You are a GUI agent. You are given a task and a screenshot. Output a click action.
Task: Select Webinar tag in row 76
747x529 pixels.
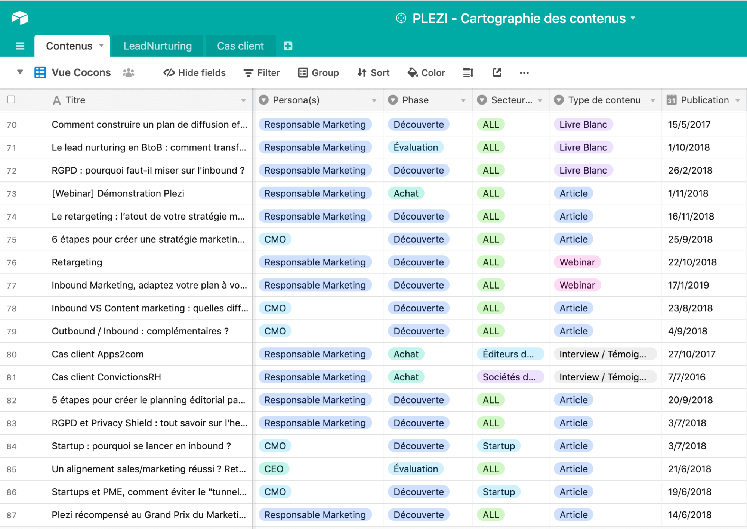coord(577,262)
